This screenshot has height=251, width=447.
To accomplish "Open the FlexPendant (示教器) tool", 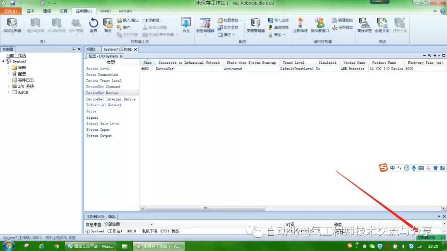I will coord(153,20).
